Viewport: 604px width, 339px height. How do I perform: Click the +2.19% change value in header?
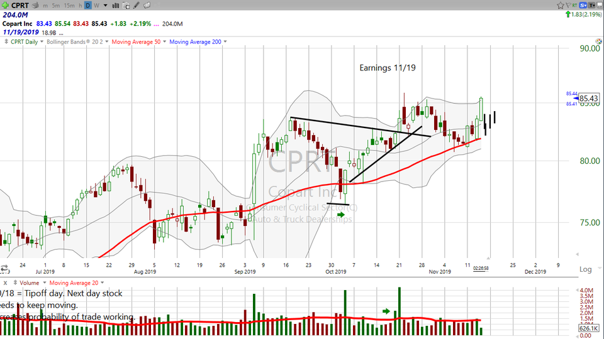pos(140,23)
